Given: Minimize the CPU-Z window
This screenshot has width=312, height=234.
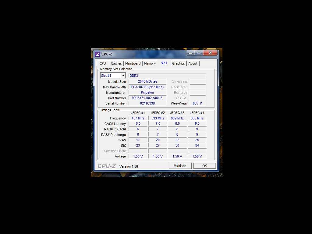Looking at the screenshot, I should pos(191,53).
